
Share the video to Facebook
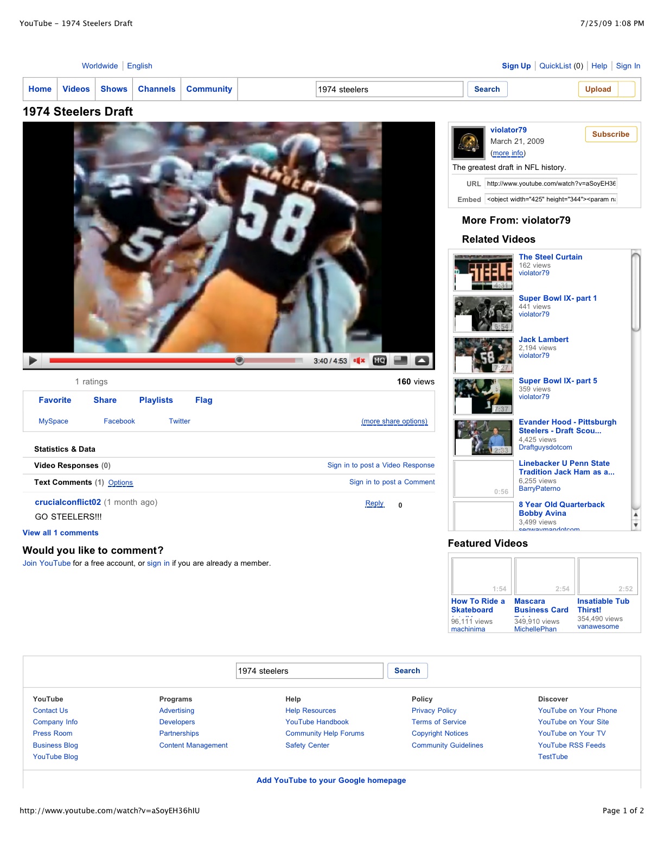click(x=119, y=421)
